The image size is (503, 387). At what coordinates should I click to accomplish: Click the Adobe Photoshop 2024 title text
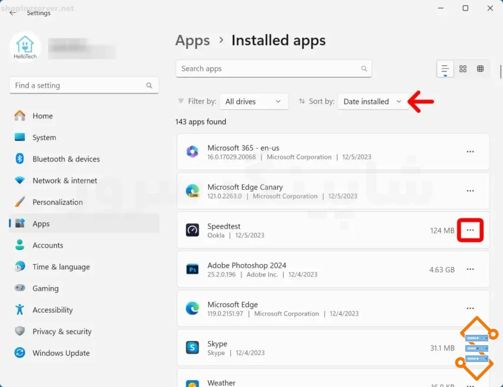(x=247, y=265)
